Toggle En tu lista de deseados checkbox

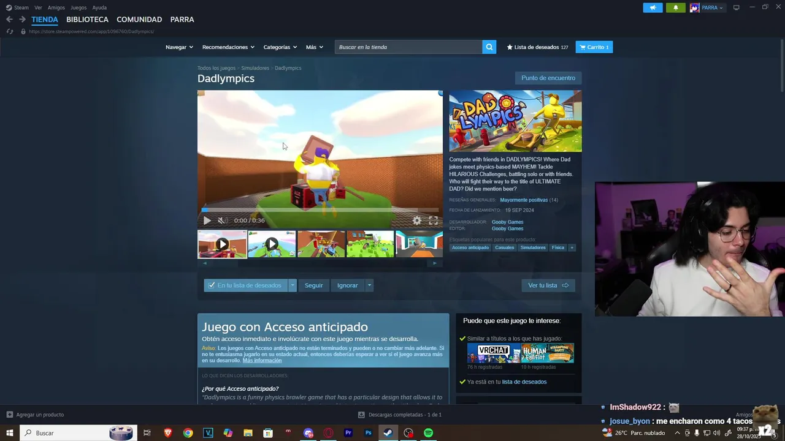212,285
